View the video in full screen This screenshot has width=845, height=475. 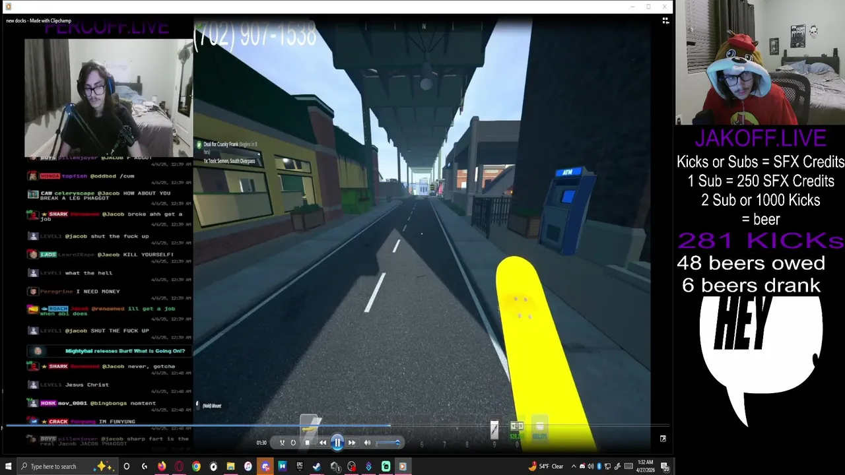tap(663, 438)
